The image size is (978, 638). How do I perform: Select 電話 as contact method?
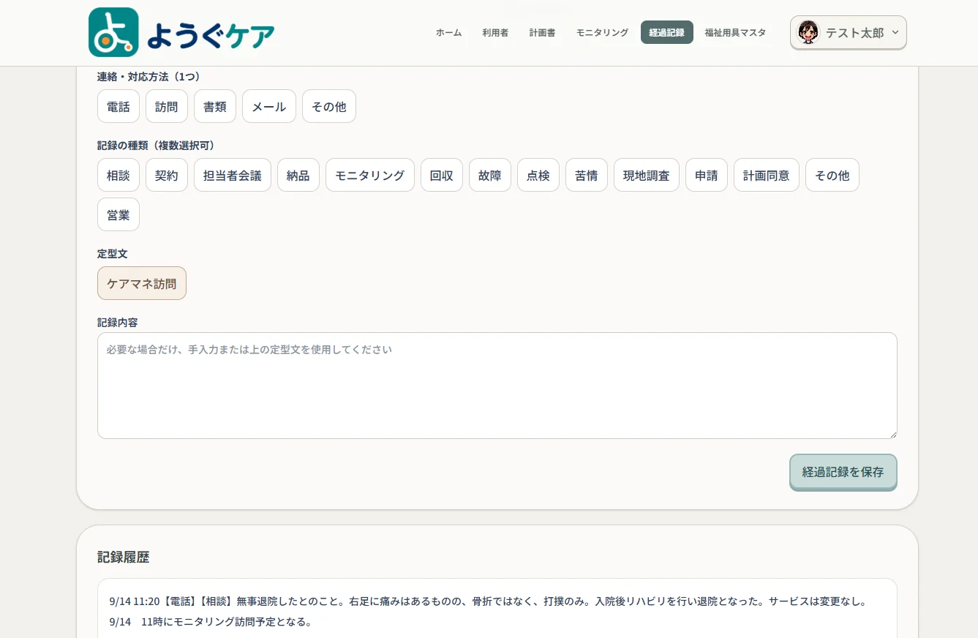coord(119,106)
